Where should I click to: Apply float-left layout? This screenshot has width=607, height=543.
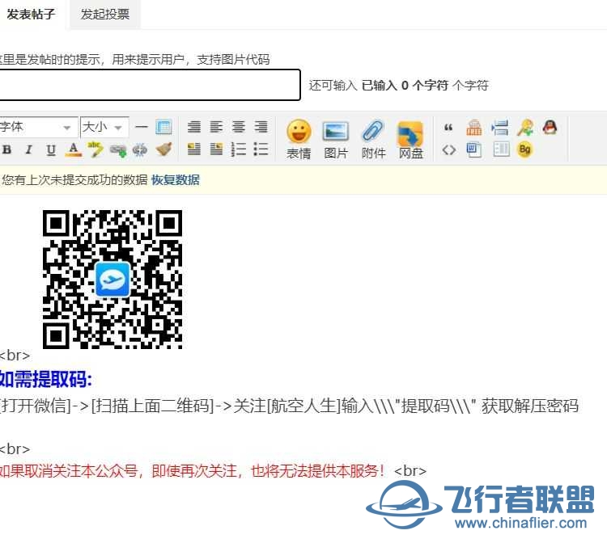pyautogui.click(x=194, y=149)
